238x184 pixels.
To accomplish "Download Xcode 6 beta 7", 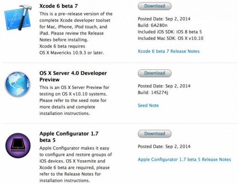I will click(x=155, y=6).
